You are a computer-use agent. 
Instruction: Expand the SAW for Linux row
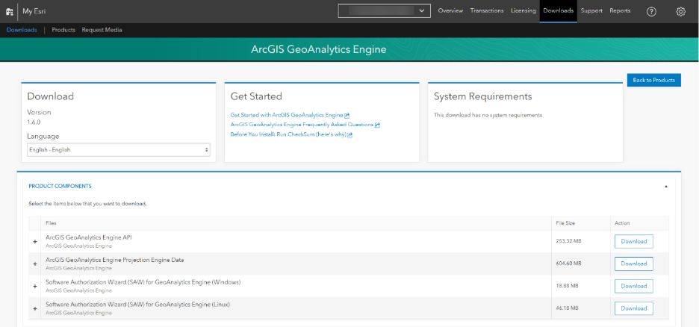pyautogui.click(x=35, y=308)
